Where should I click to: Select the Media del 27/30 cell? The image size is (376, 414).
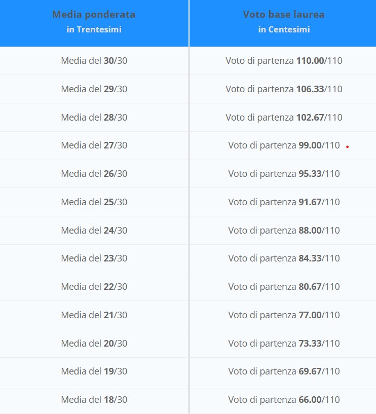pos(94,145)
